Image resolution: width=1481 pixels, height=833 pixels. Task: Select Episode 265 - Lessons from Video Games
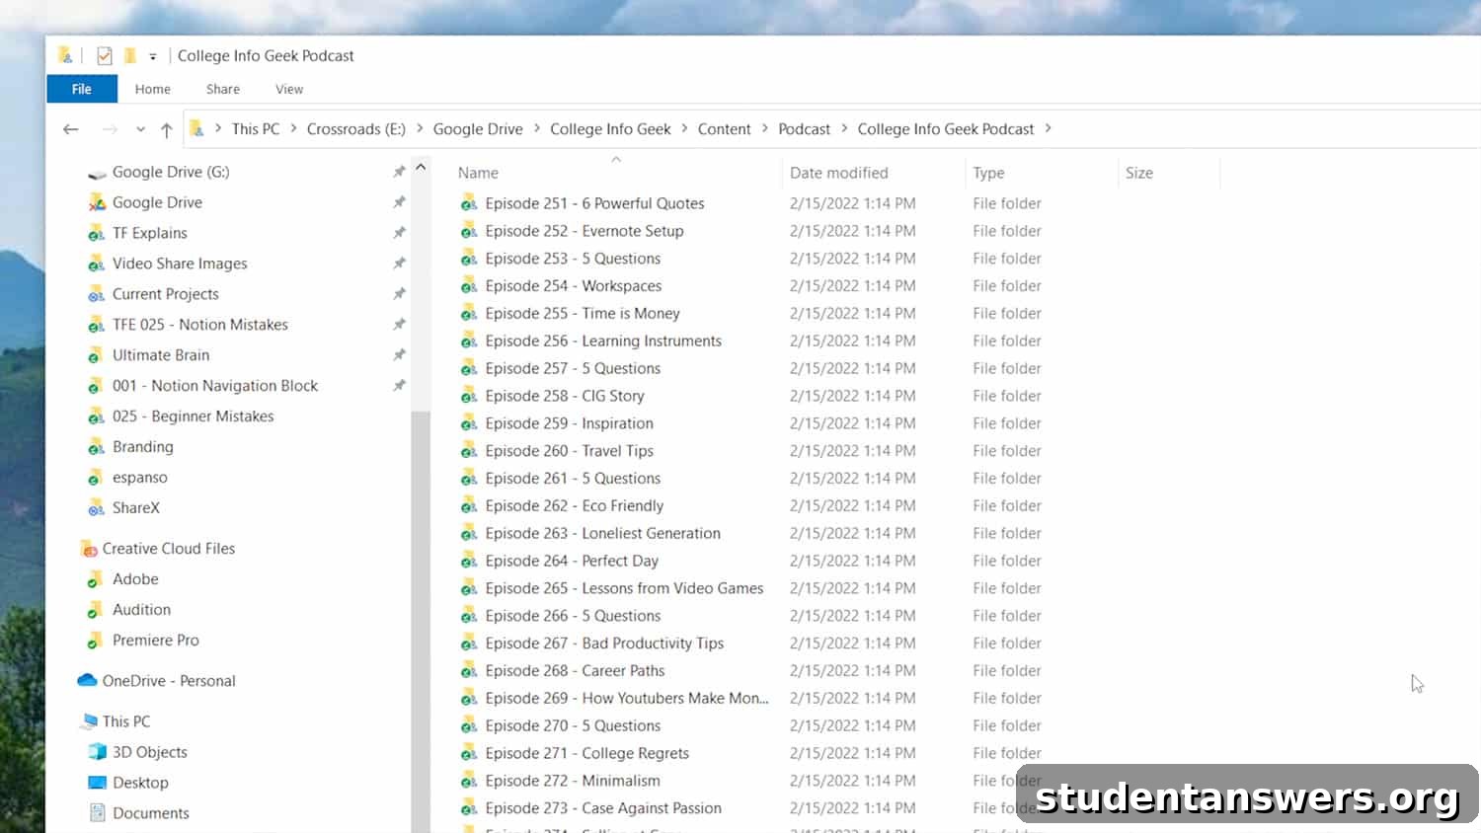click(x=624, y=588)
